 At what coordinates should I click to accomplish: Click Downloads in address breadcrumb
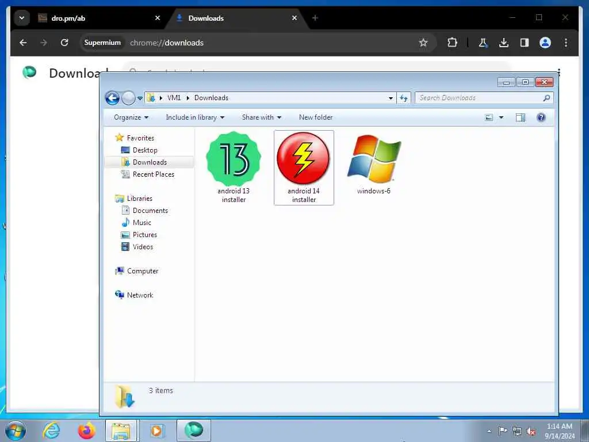point(211,98)
